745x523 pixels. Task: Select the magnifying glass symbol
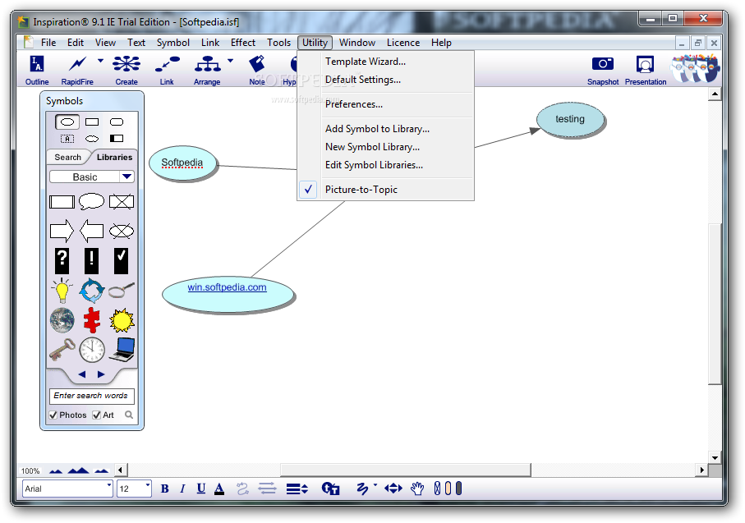(122, 291)
